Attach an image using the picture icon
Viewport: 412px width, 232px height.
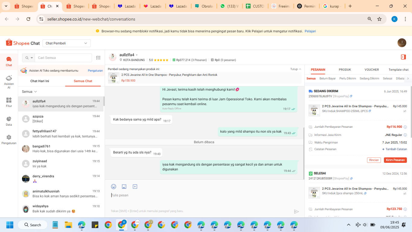[124, 187]
